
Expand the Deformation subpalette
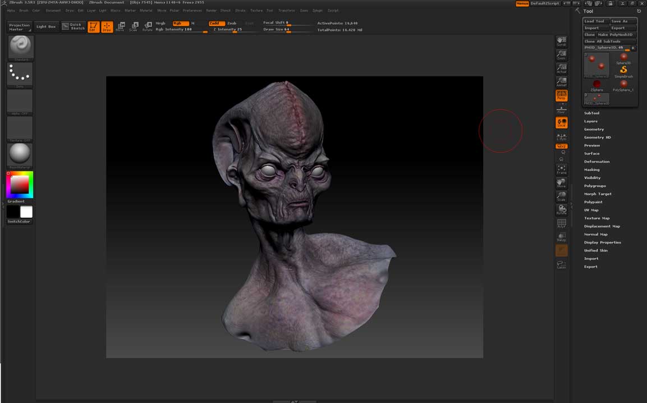(x=596, y=162)
